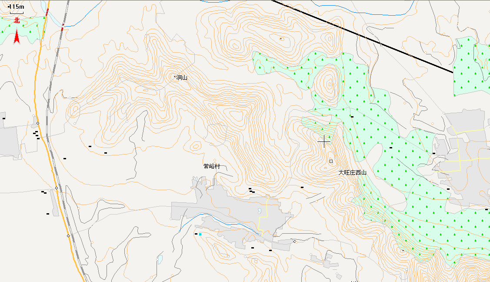This screenshot has width=490, height=282.
Task: Click the red 北 compass label
Action: pos(17,20)
